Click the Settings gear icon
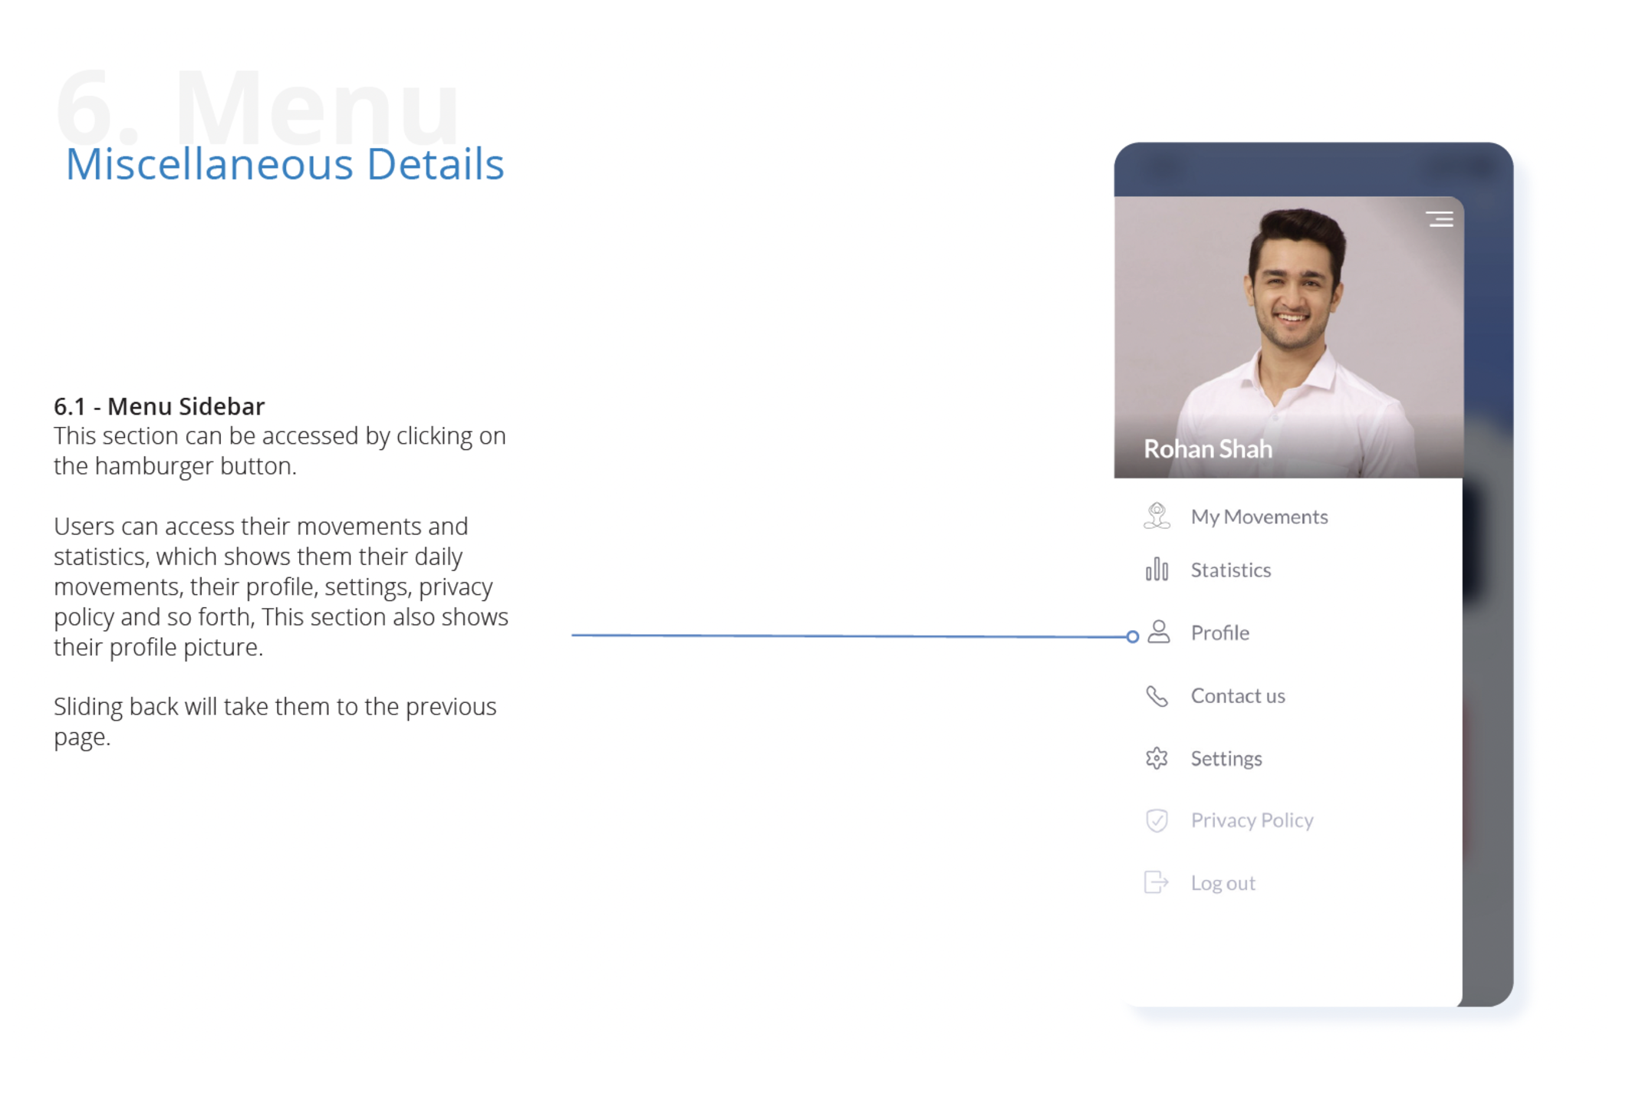The height and width of the screenshot is (1110, 1652). pos(1157,758)
